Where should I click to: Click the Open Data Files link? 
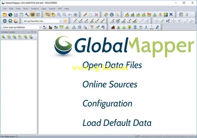pos(112,65)
